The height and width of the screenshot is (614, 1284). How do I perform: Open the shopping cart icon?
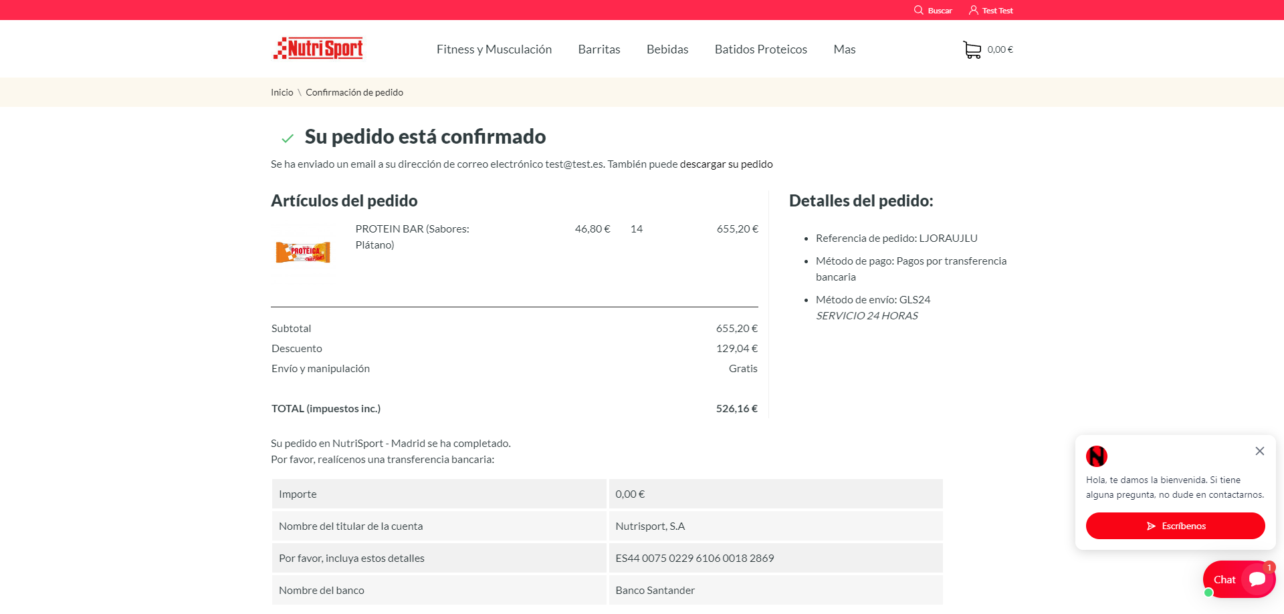(972, 49)
